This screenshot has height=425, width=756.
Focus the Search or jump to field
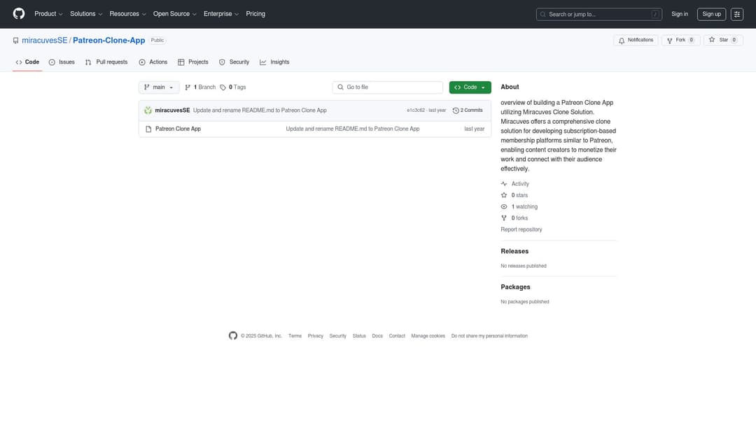[598, 15]
